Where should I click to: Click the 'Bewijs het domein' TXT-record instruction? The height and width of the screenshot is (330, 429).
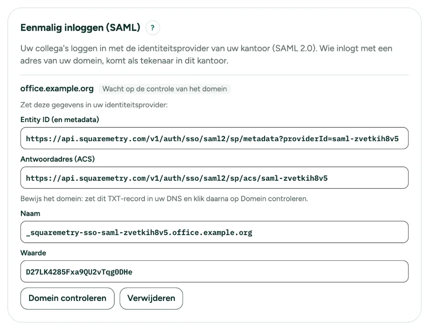tap(164, 199)
